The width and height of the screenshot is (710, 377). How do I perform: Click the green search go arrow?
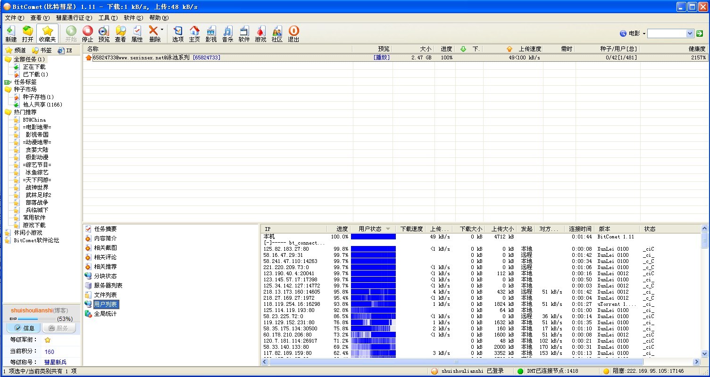click(700, 33)
